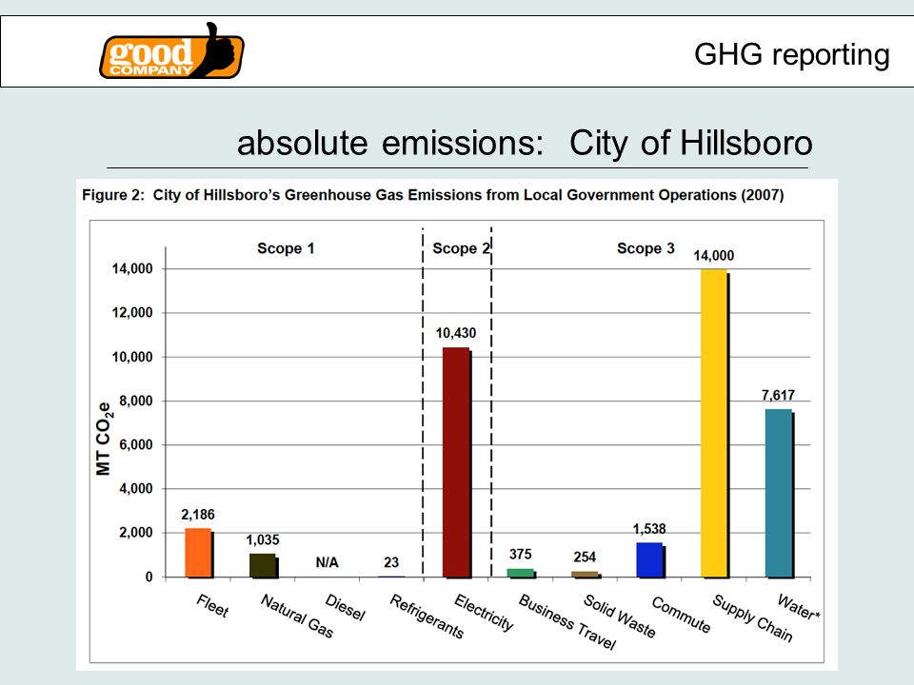
Task: Click the 'Water*' x-axis label
Action: click(799, 607)
